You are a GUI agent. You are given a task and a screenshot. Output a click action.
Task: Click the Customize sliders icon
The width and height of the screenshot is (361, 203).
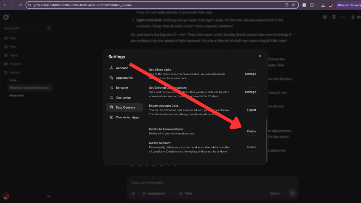[x=111, y=98]
